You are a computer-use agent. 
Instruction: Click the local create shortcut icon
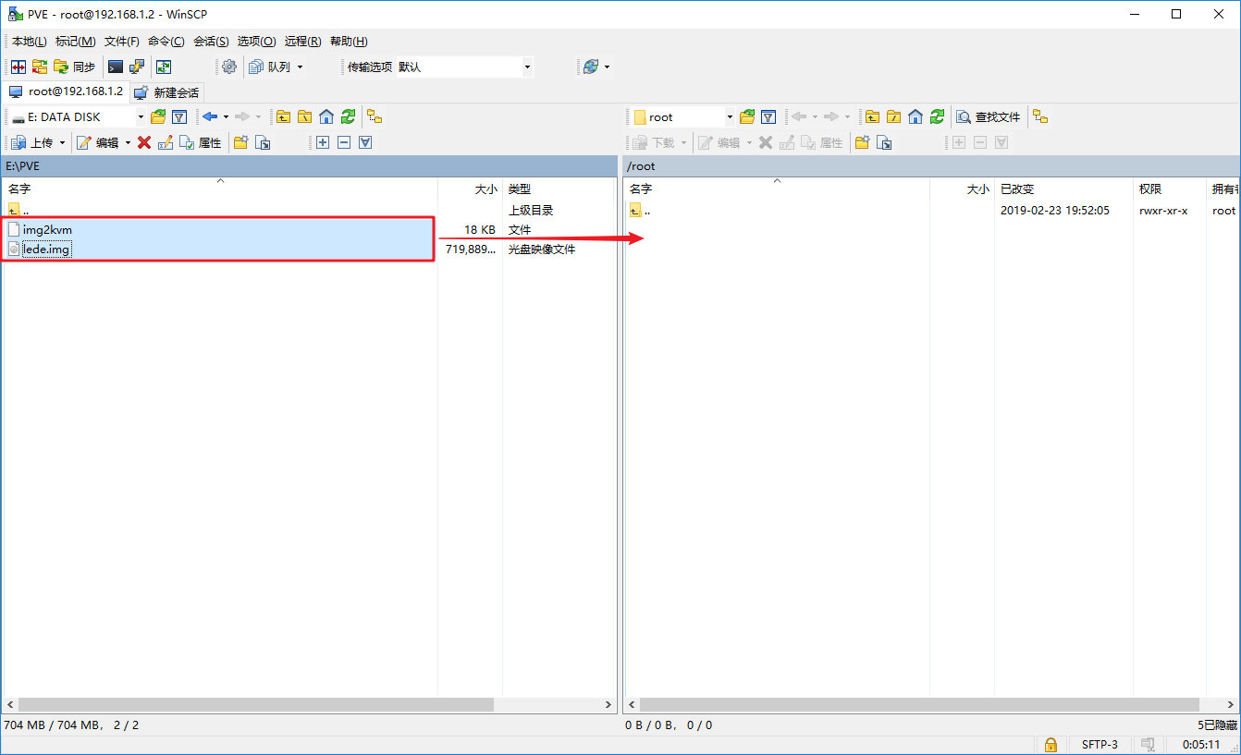click(x=263, y=142)
